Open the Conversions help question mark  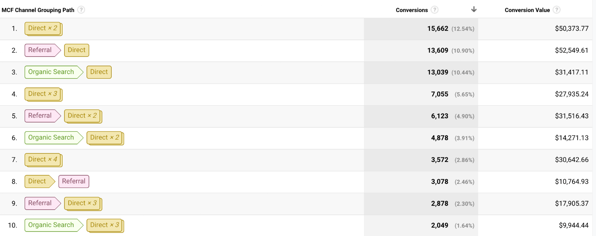point(434,10)
